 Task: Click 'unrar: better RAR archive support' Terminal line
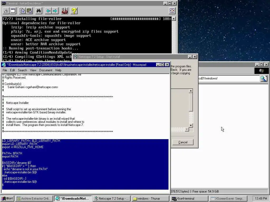(x=46, y=44)
